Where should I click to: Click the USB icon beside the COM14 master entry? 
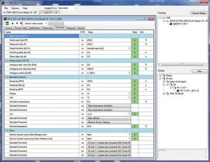[x=167, y=21]
